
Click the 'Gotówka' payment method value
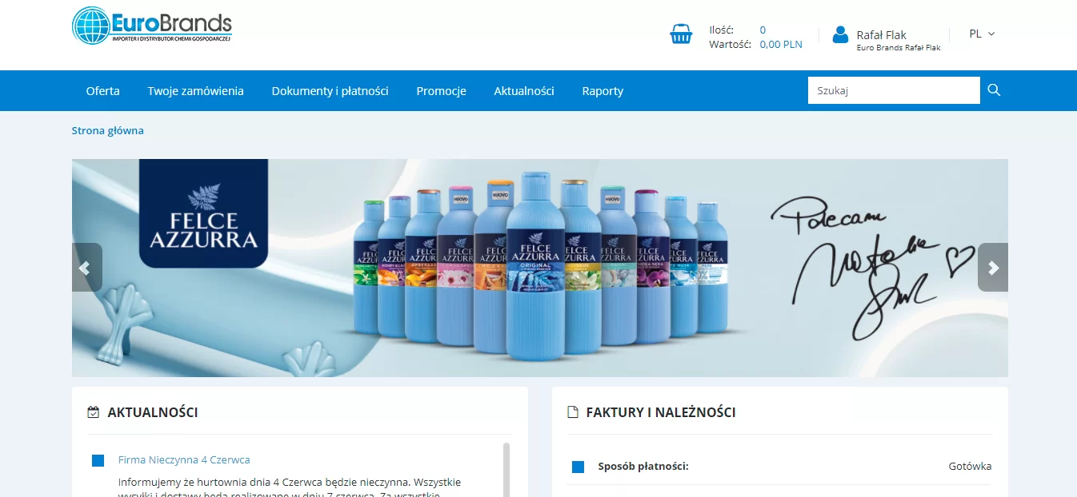coord(970,466)
